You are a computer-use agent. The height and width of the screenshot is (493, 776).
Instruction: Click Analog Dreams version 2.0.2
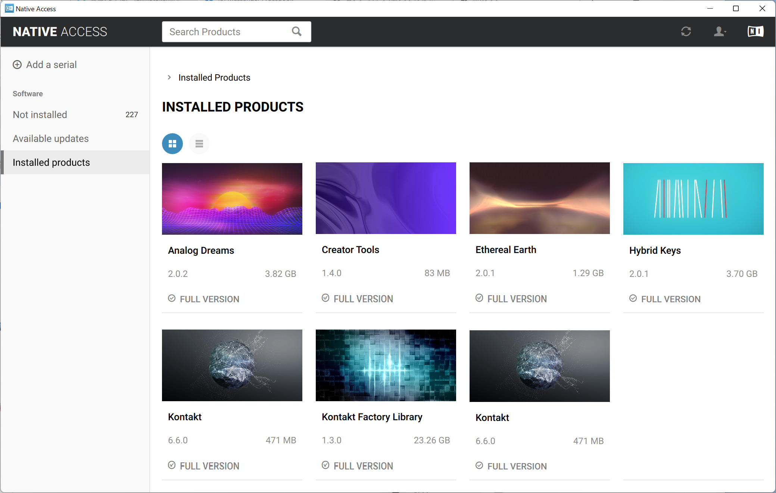178,274
